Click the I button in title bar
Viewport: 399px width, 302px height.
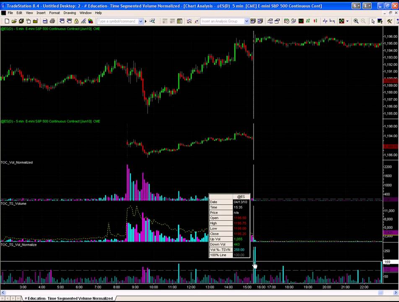tap(367, 6)
